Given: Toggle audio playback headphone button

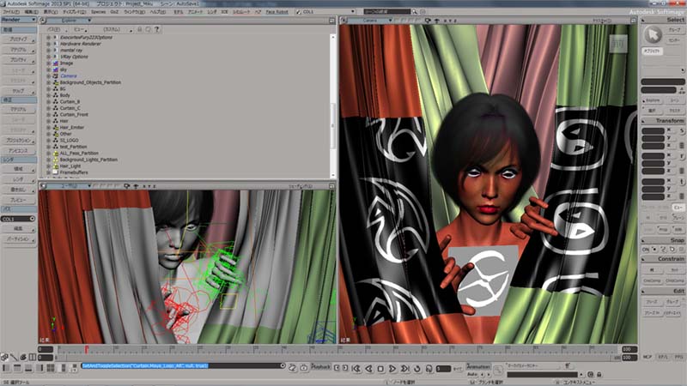Looking at the screenshot, I should tap(429, 369).
